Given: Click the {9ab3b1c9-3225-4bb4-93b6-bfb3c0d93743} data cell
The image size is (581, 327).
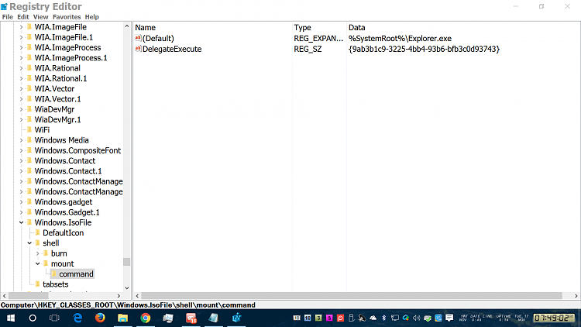Looking at the screenshot, I should (x=424, y=49).
